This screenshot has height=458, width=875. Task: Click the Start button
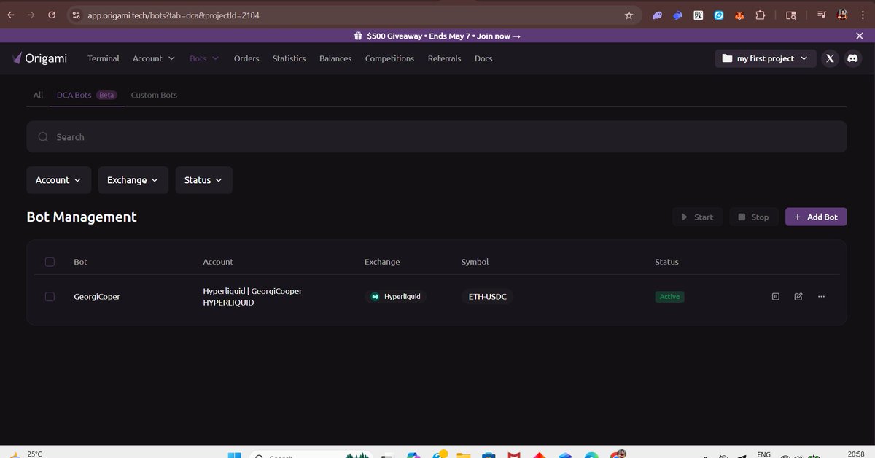698,217
